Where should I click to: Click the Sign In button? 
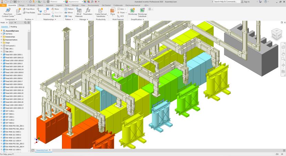click(245, 2)
